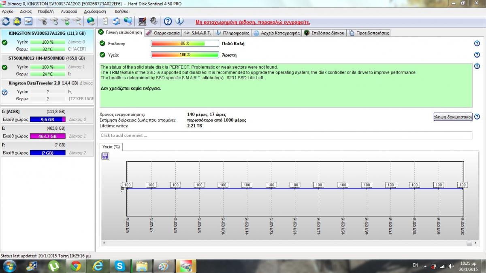
Task: Click the first grey disk test icon
Action: pyautogui.click(x=43, y=21)
